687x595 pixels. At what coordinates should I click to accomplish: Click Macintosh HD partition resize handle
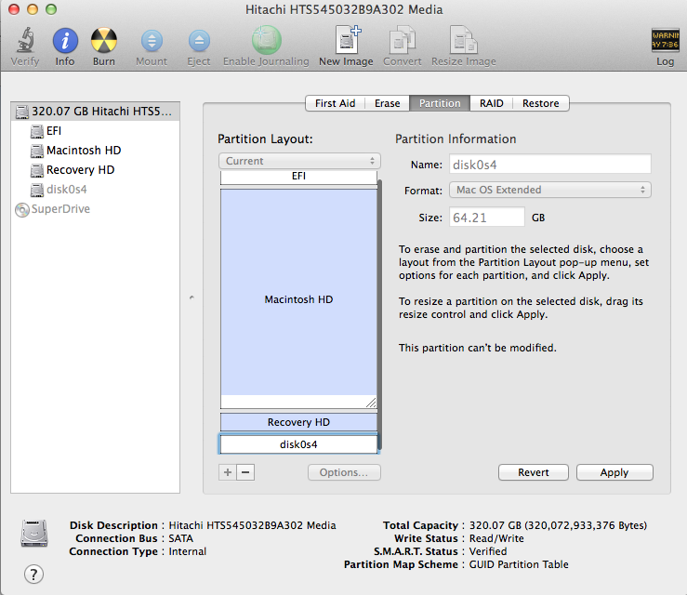pos(371,403)
